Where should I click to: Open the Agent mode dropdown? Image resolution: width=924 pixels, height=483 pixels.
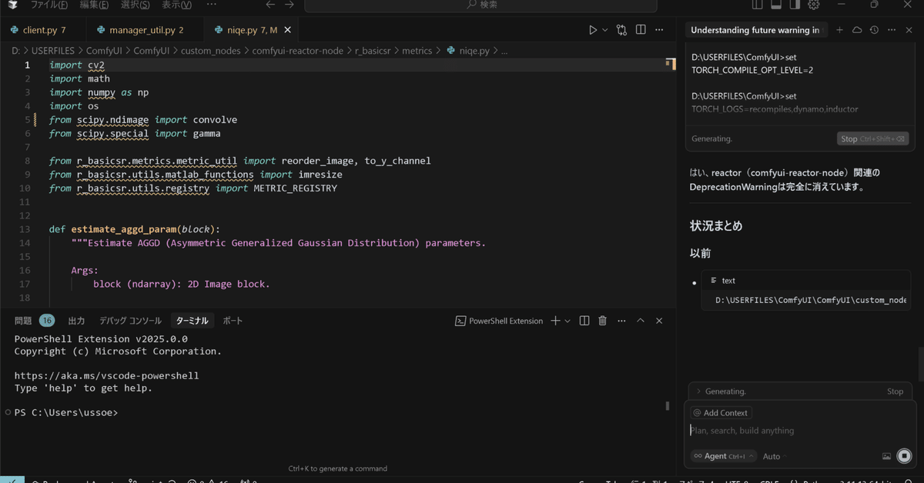coord(722,456)
